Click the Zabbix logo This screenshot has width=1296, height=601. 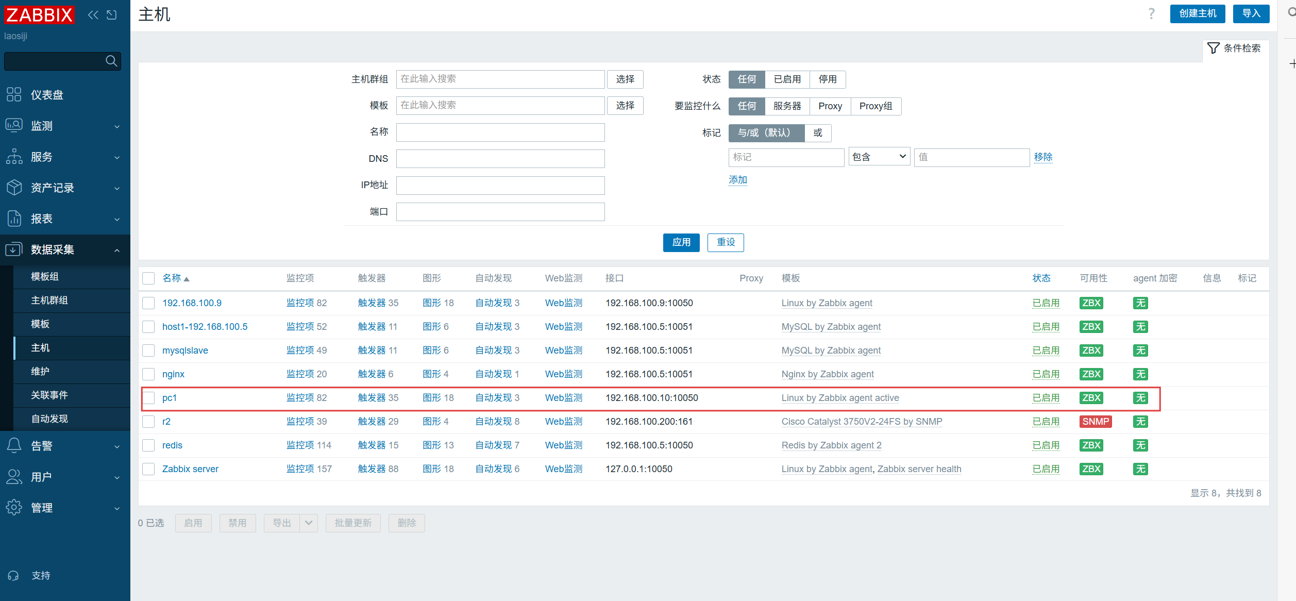coord(39,14)
